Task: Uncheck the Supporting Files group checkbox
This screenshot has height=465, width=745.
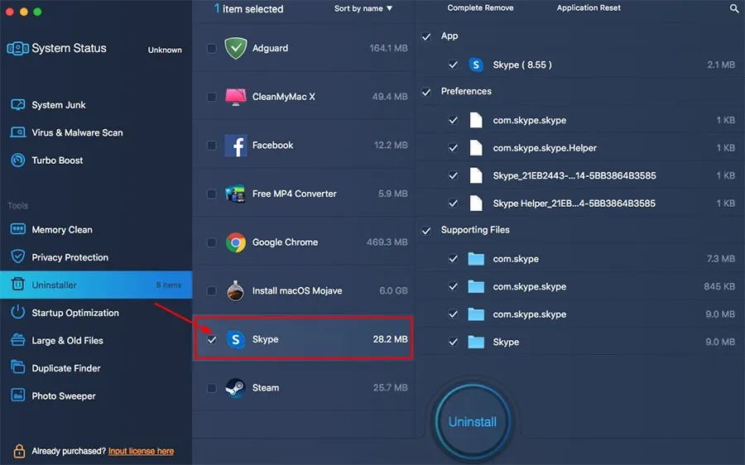Action: (426, 231)
